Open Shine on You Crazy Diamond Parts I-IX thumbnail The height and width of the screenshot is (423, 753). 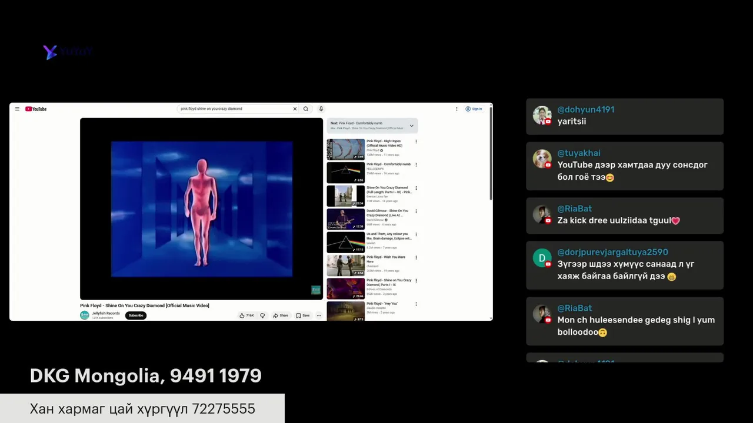tap(346, 288)
